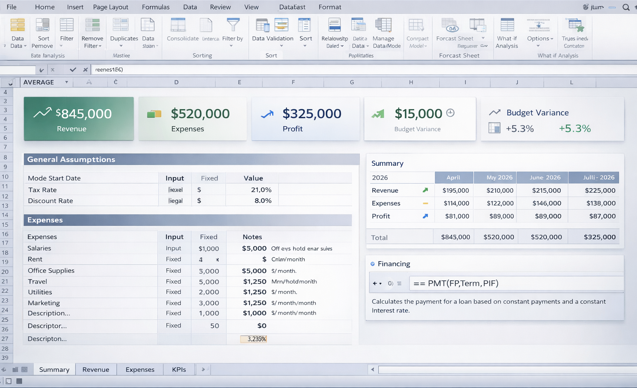Click the What-If Analysis icon
This screenshot has width=637, height=388.
[x=506, y=31]
